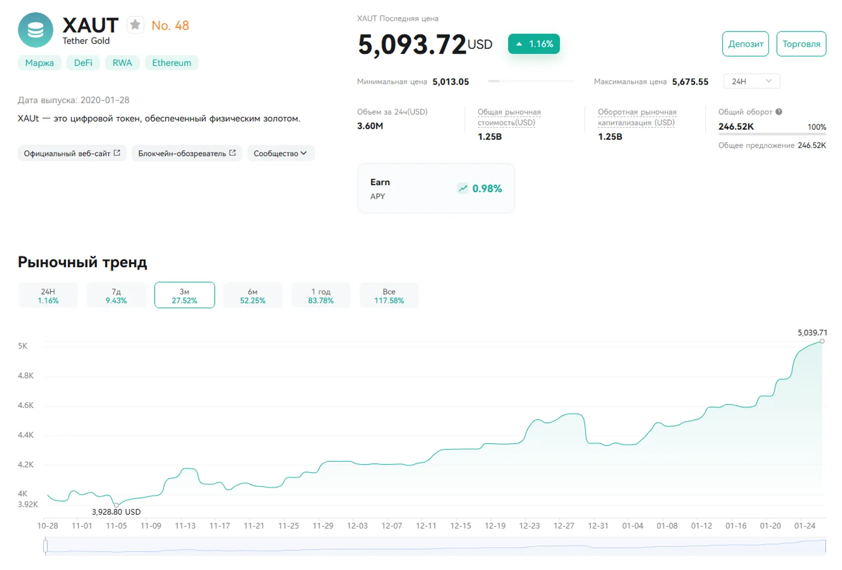
Task: Click the 3,928.80 USD low point marker
Action: pyautogui.click(x=116, y=505)
